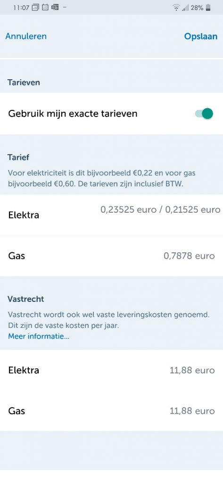Viewport: 223px width, 483px height.
Task: Edit the Elektra vastrecht 11,88 euro value
Action: click(x=192, y=370)
